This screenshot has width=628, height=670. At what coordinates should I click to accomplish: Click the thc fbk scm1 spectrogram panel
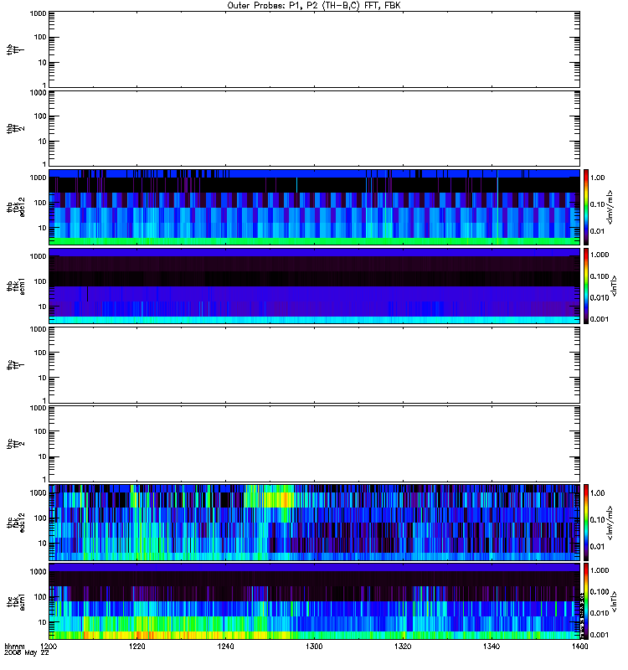315,601
